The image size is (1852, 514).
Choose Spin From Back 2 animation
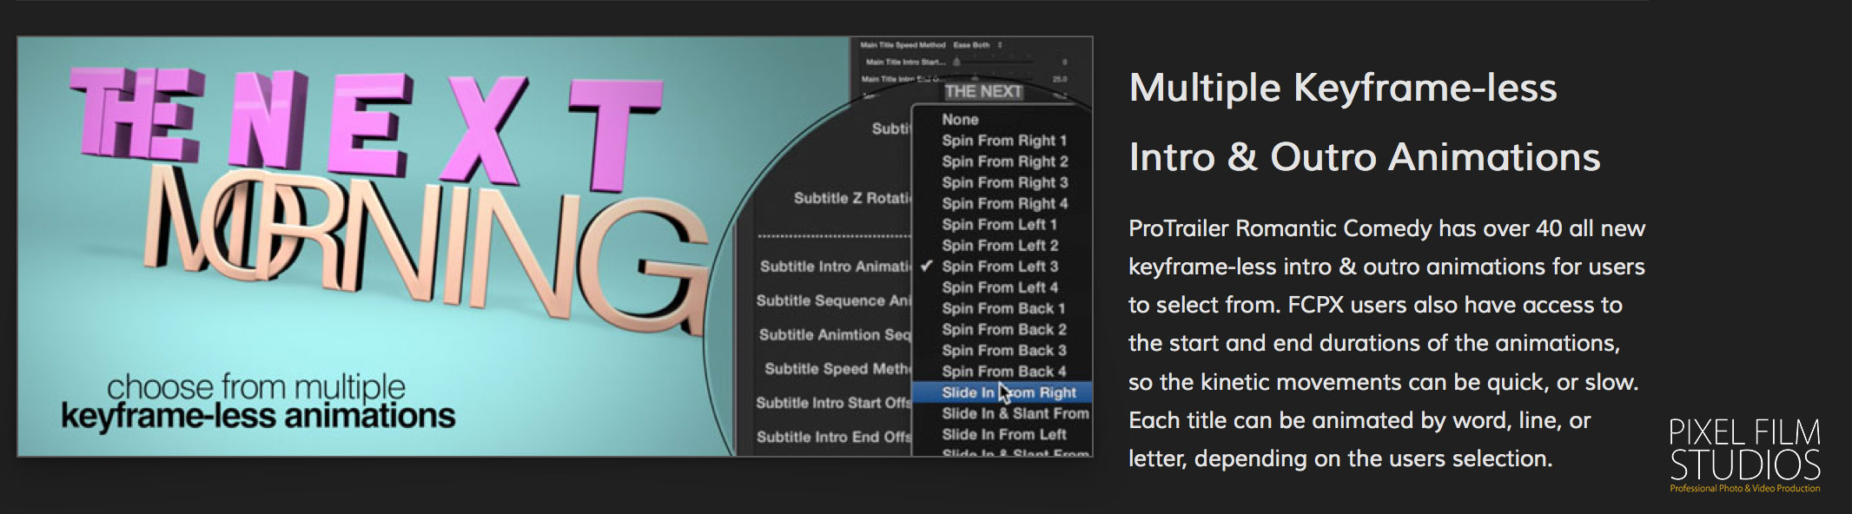coord(1003,329)
